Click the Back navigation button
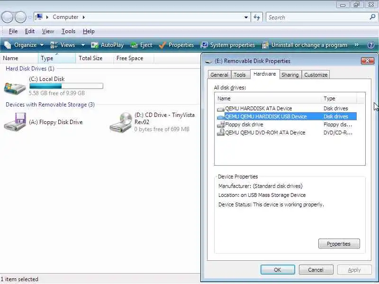 click(x=8, y=18)
